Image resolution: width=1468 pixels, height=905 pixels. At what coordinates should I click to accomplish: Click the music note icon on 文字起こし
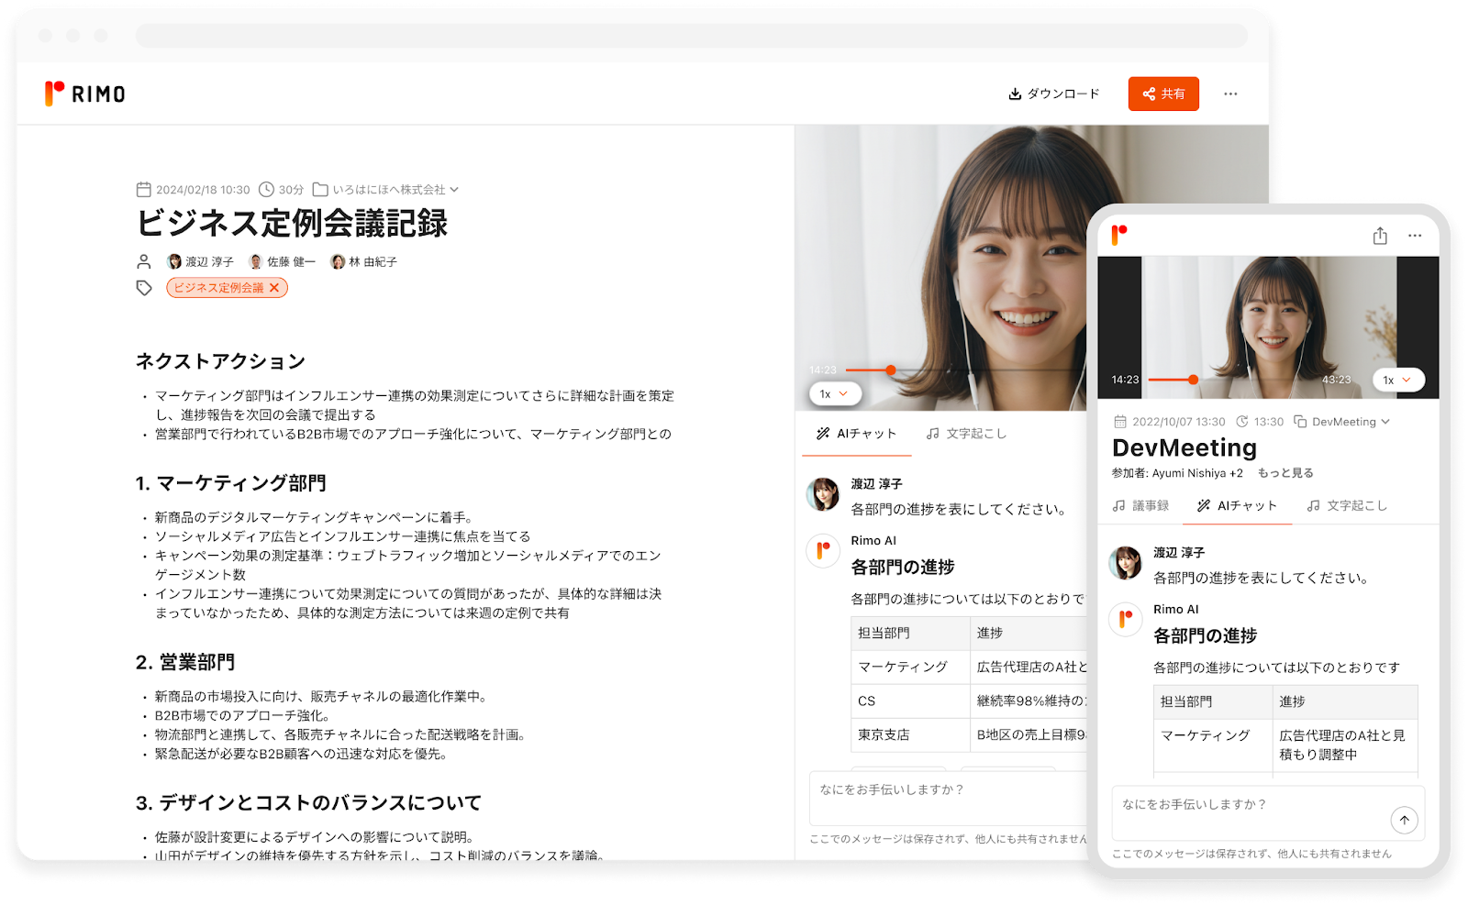click(931, 433)
